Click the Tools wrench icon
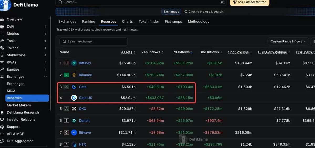Image resolution: width=315 pixels, height=148 pixels. coord(2,41)
